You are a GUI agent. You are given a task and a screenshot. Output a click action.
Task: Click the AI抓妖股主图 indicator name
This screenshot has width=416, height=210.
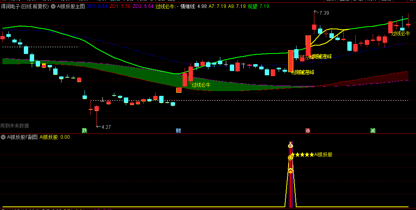71,6
